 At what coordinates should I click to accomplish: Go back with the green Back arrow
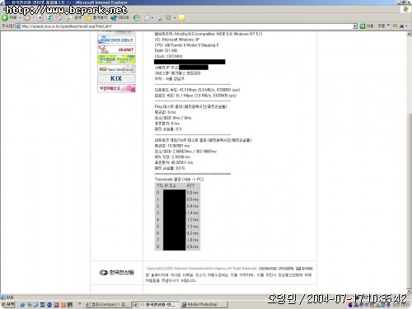tap(9, 17)
